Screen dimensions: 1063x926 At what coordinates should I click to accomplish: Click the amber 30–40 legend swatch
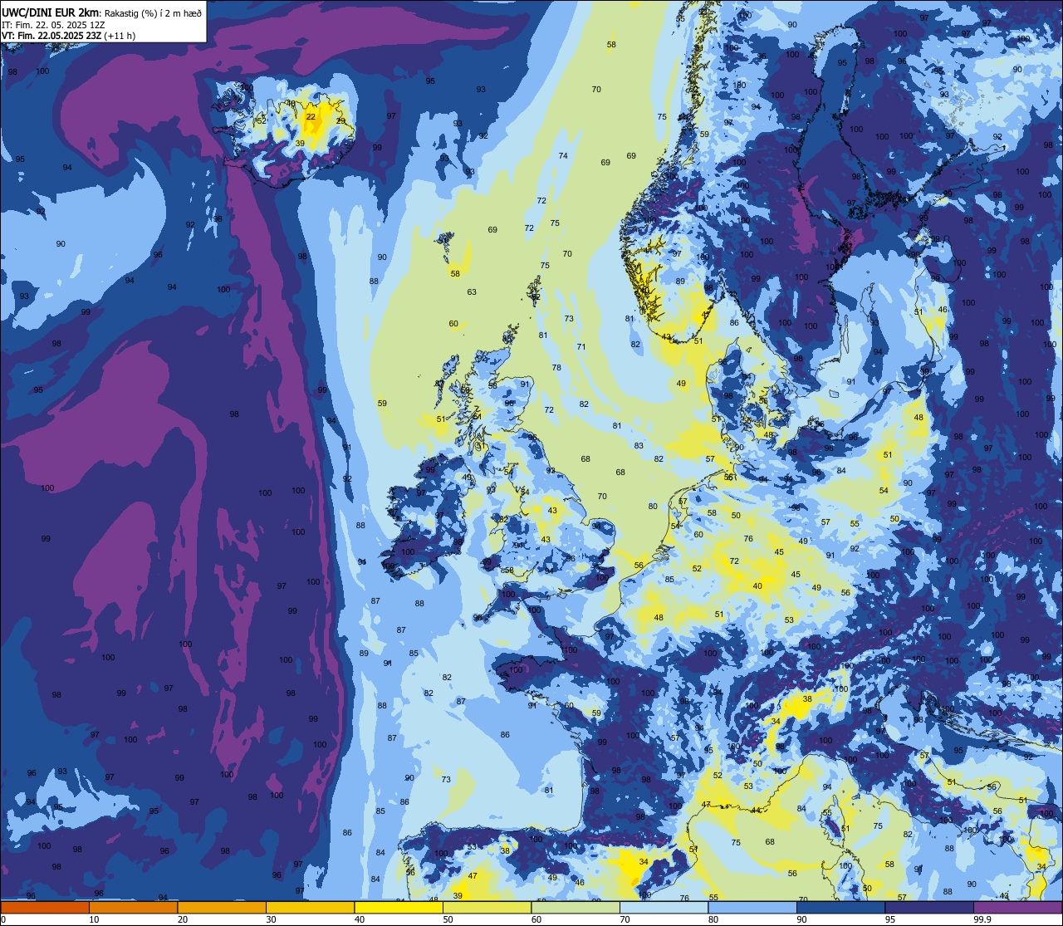310,907
